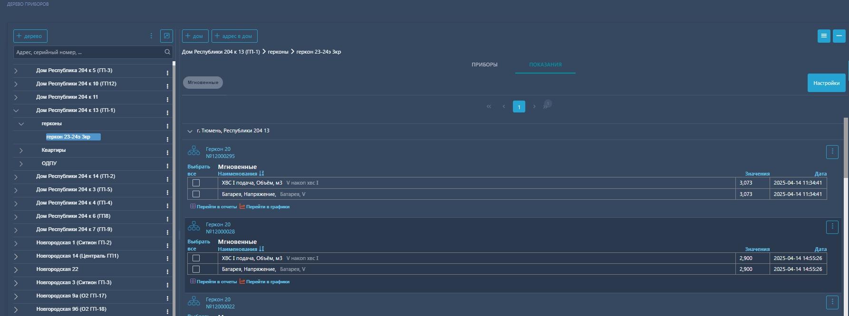This screenshot has width=849, height=316.
Task: Click the minus collapse icon at top right
Action: pyautogui.click(x=839, y=36)
